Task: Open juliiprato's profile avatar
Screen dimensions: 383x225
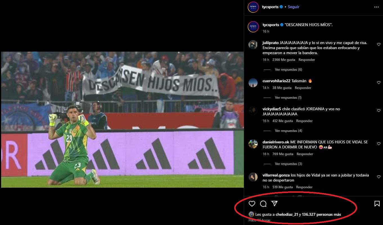Action: 253,45
